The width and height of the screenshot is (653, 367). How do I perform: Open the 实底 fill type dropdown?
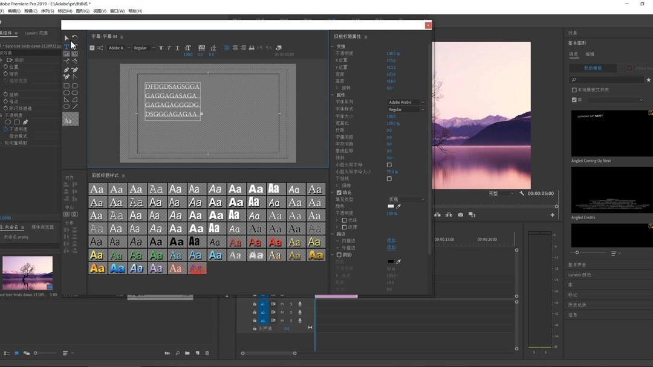click(x=406, y=199)
